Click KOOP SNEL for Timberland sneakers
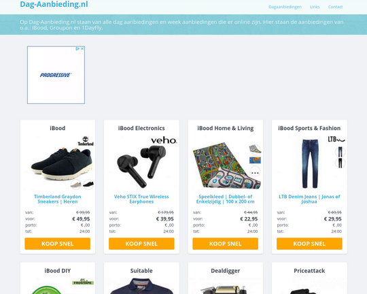Image resolution: width=367 pixels, height=294 pixels. [x=58, y=244]
